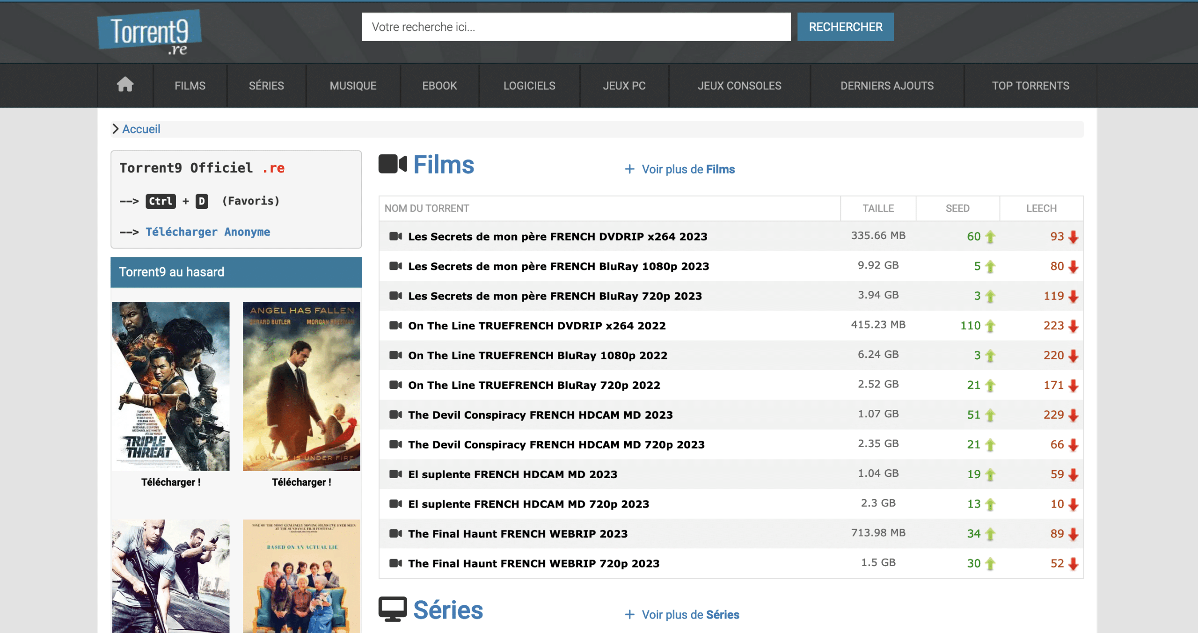Click red leech arrow next to 52 leechers

click(1074, 564)
